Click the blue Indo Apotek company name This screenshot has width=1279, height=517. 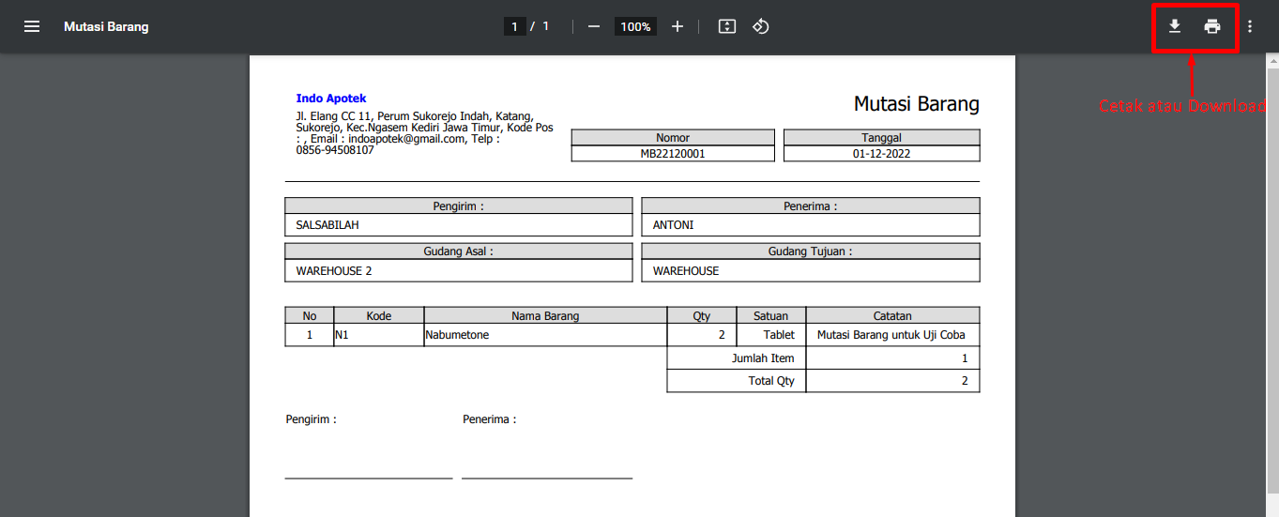(x=331, y=99)
